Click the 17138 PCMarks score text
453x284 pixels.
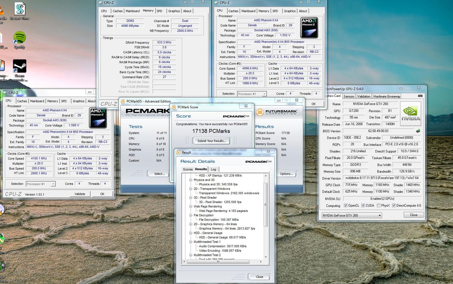coord(211,131)
